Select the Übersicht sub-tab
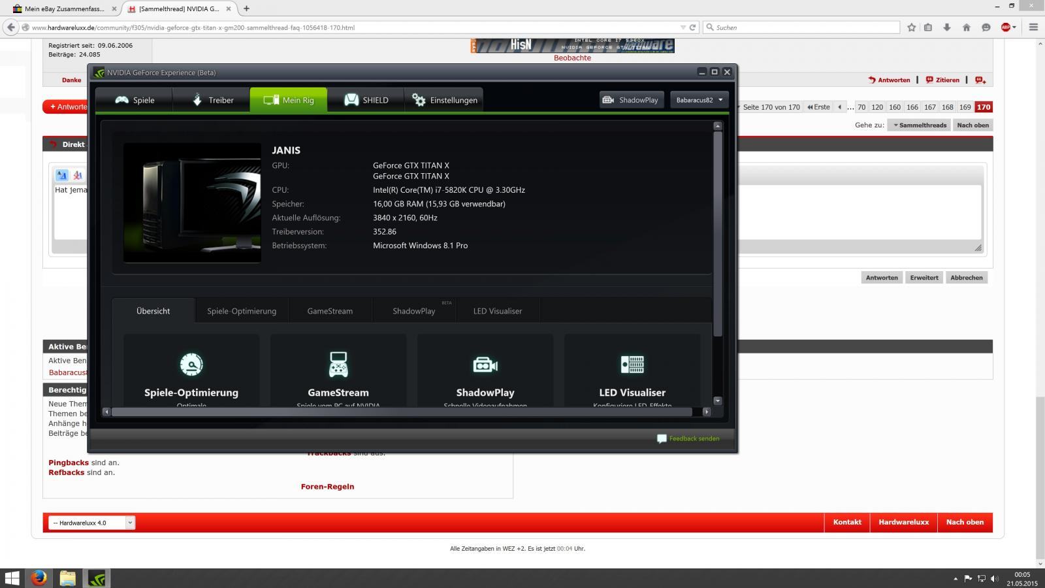This screenshot has height=588, width=1045. [153, 311]
